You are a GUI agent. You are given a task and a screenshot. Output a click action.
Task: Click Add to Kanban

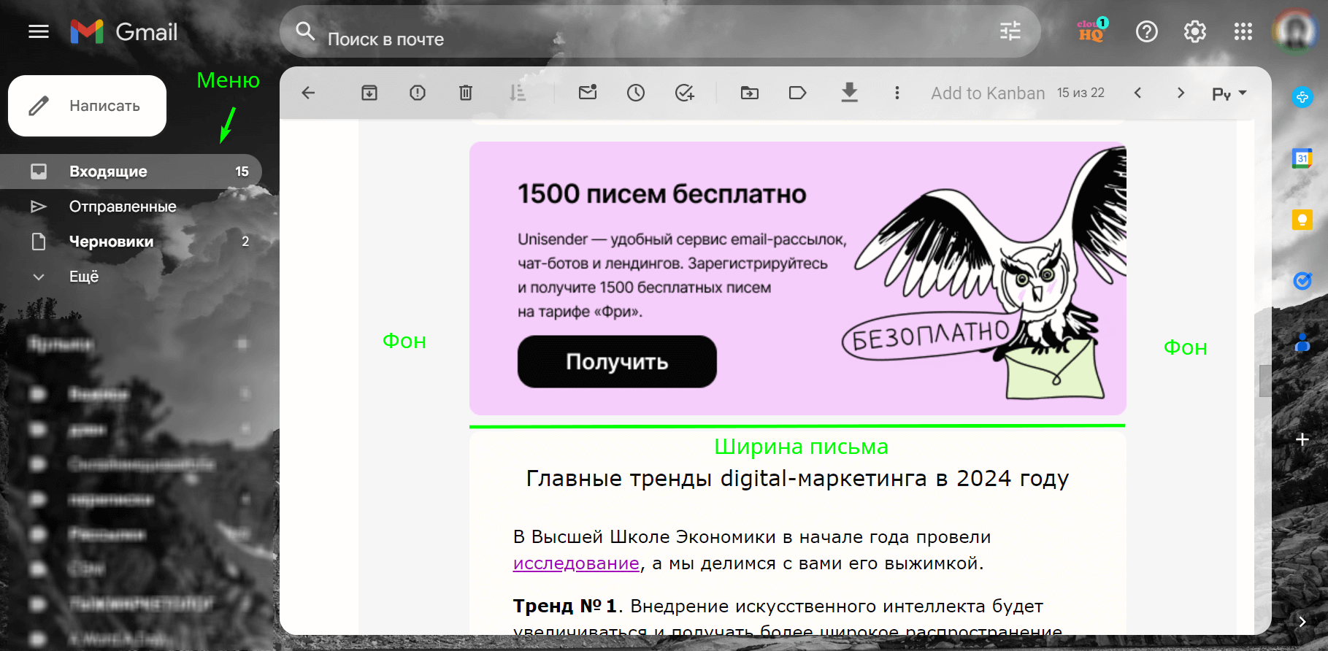tap(988, 93)
